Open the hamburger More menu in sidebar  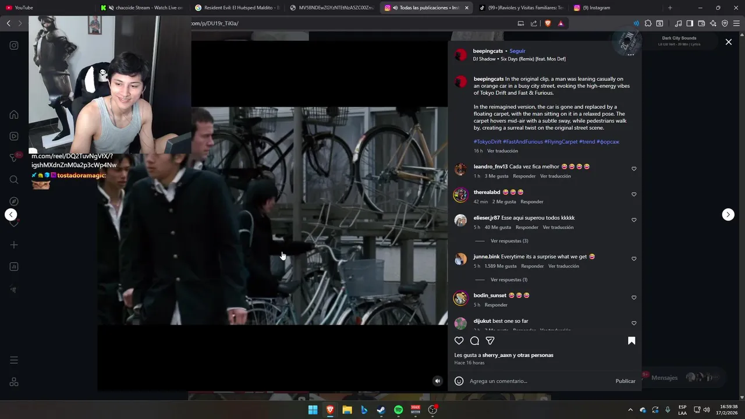(x=14, y=360)
